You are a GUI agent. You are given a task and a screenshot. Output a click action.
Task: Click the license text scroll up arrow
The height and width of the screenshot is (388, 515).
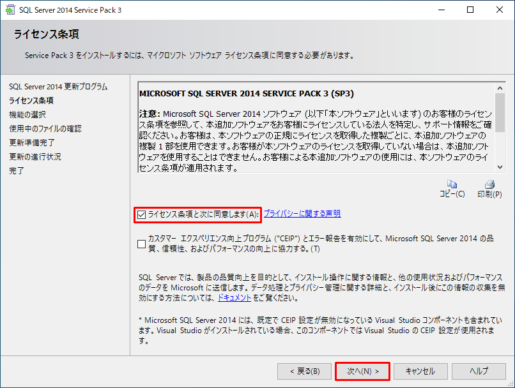click(500, 88)
